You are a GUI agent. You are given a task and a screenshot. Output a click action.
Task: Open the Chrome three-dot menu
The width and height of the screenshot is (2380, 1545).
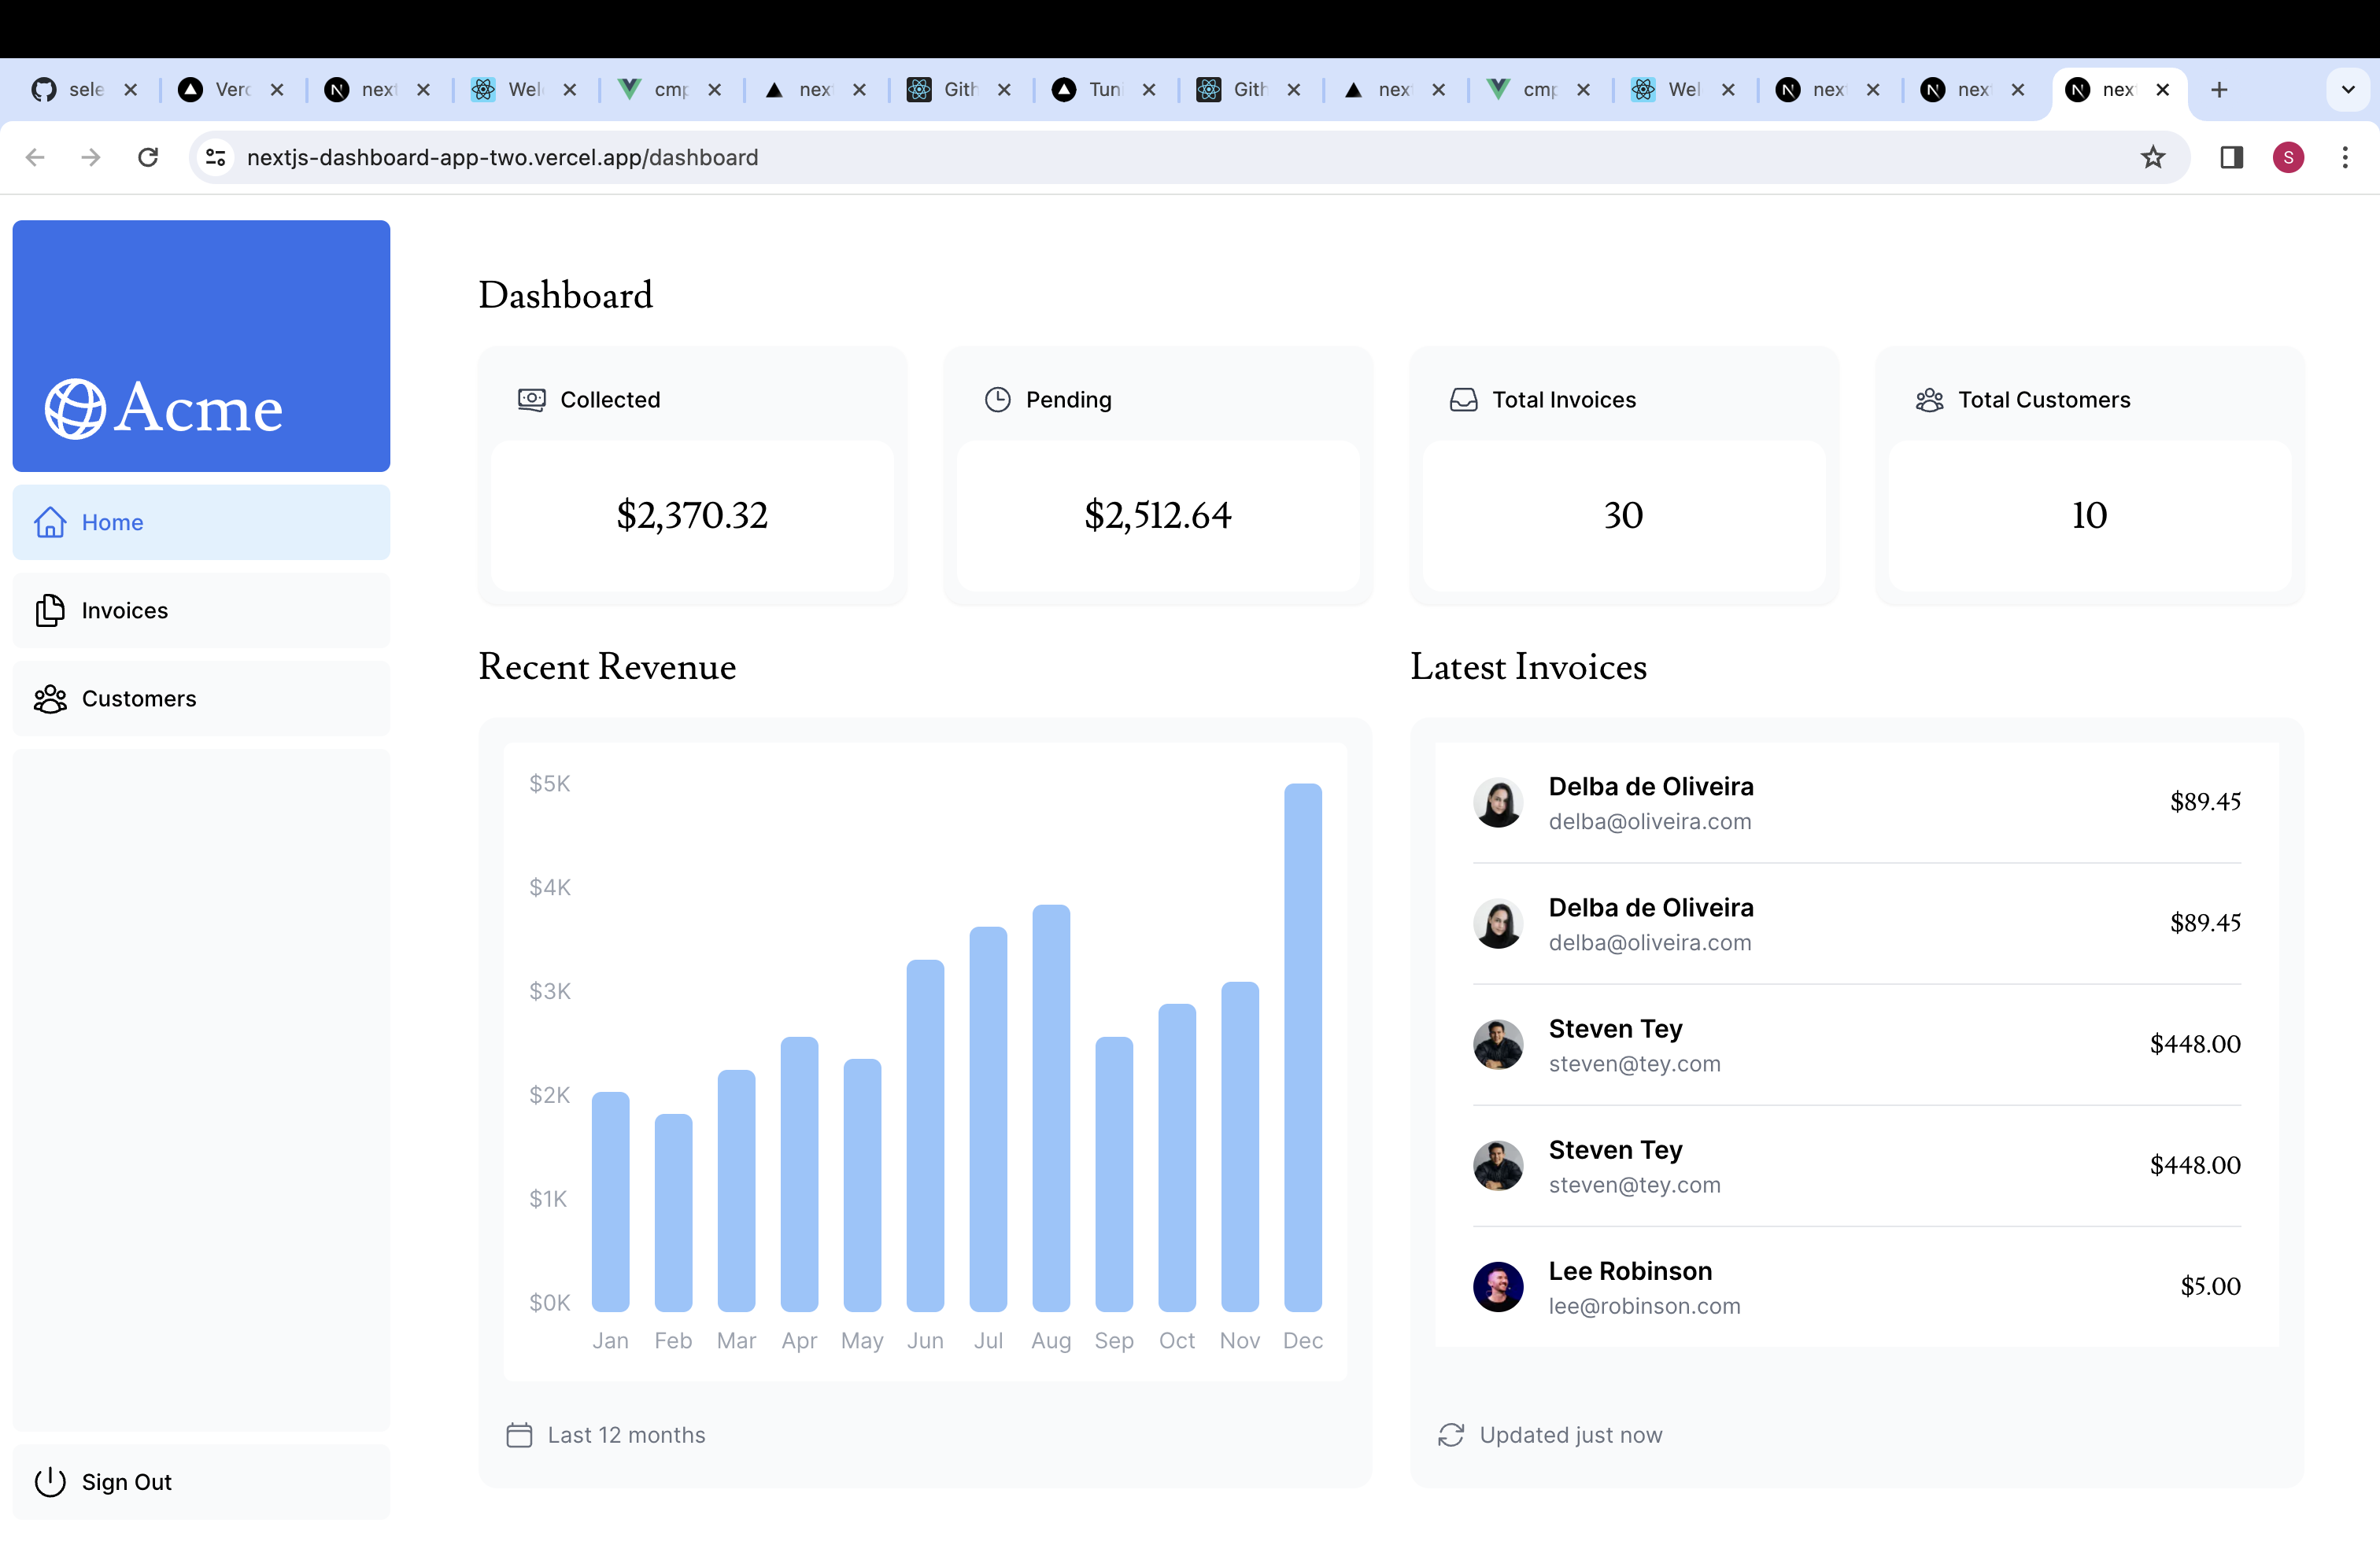(x=2345, y=157)
